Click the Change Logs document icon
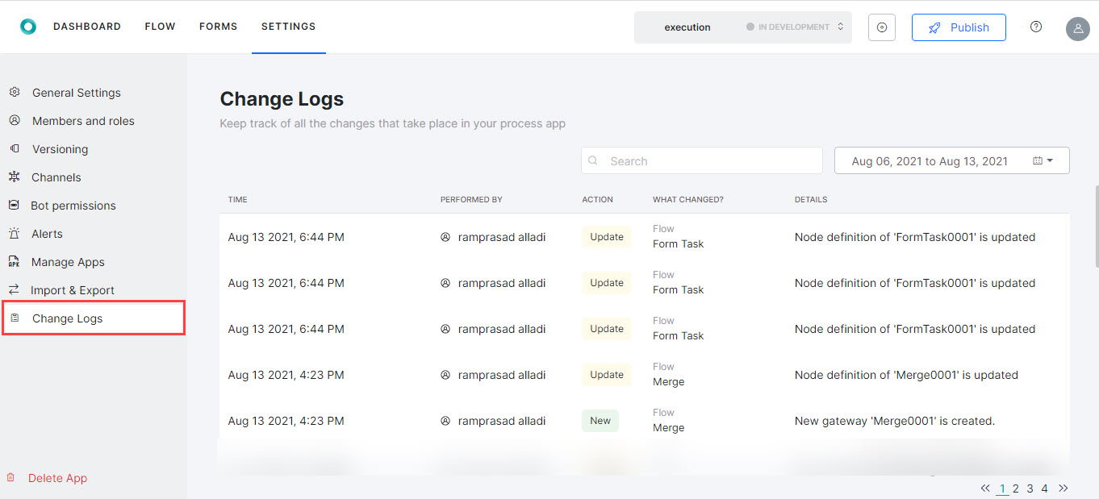 15,318
